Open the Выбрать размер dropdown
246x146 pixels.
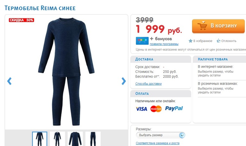(x=160, y=135)
